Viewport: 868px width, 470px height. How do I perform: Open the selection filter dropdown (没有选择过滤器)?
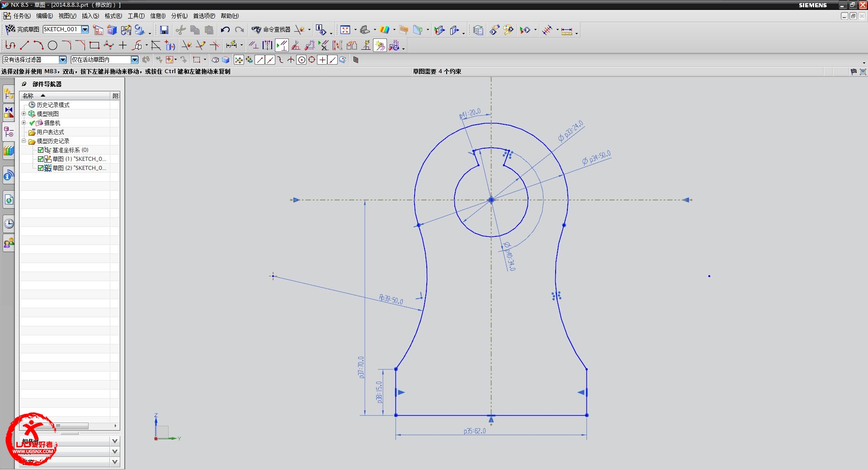[x=63, y=60]
